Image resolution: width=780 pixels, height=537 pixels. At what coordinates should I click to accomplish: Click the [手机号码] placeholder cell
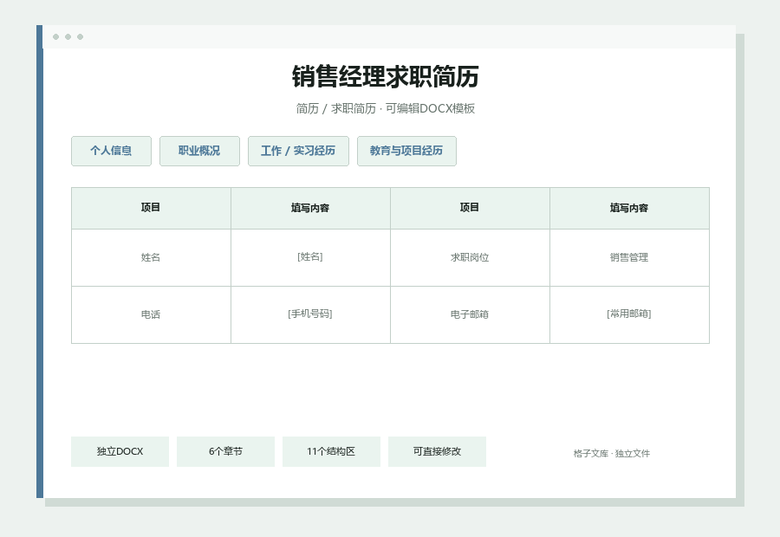point(310,314)
